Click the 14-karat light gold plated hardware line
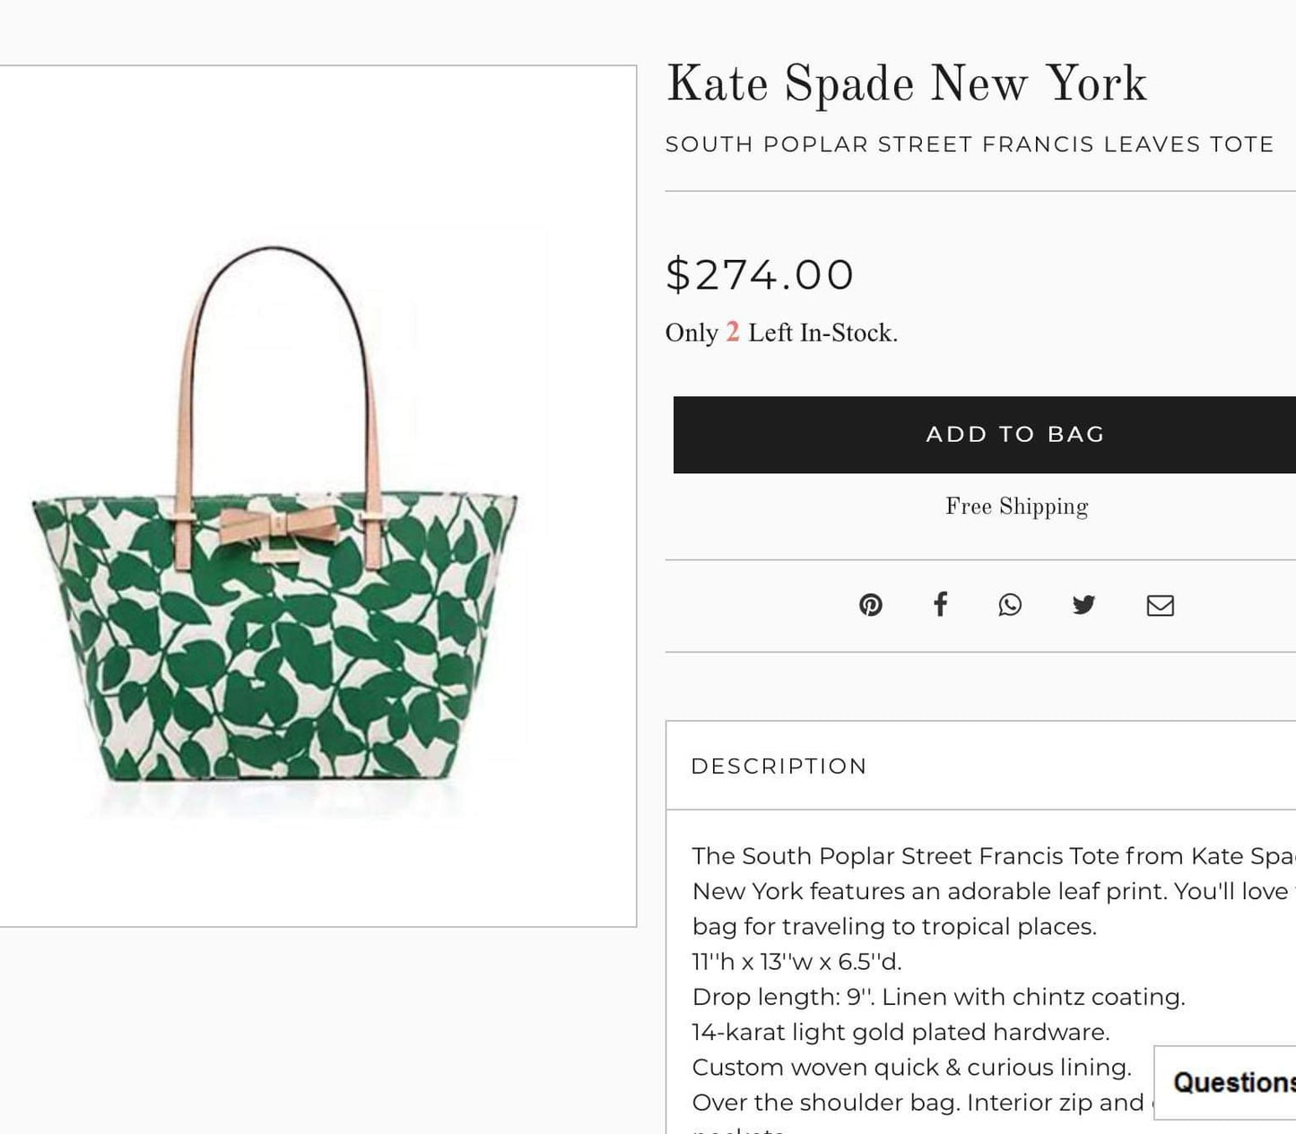The image size is (1296, 1134). [x=900, y=1032]
